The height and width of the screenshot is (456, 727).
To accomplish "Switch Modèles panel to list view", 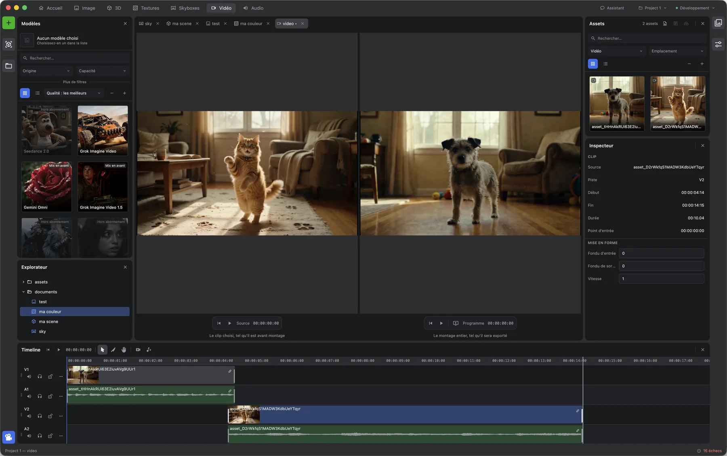I will [38, 93].
